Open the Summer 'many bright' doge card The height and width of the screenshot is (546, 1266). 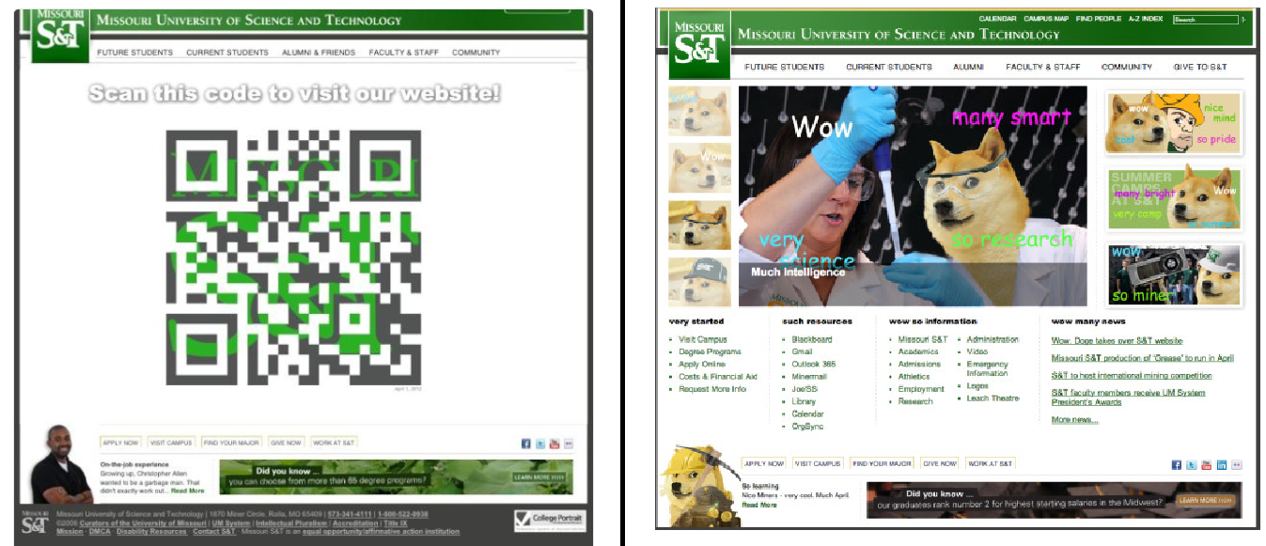click(x=1174, y=198)
